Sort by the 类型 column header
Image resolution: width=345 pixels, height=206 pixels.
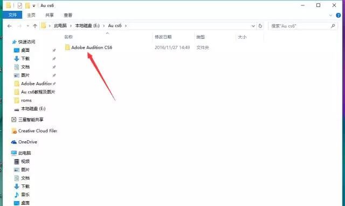[x=201, y=37]
